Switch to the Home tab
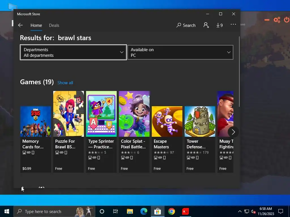Screen dimensions: 290x217 point(36,25)
